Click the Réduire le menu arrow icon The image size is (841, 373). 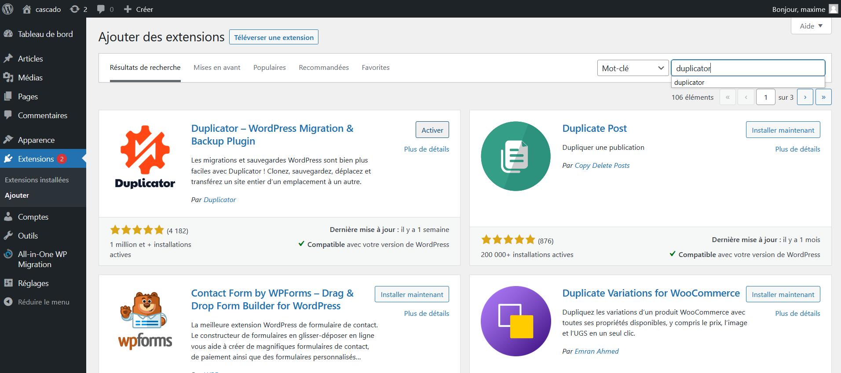pyautogui.click(x=8, y=302)
